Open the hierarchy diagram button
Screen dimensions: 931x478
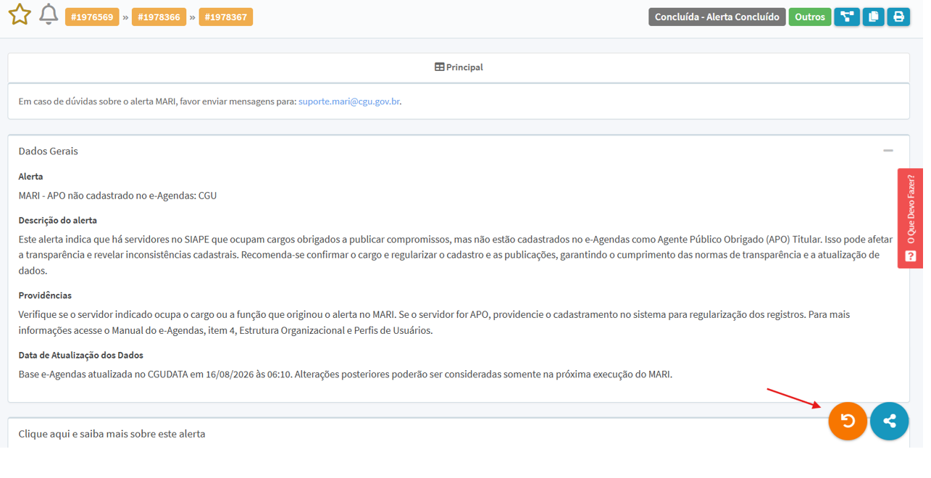coord(847,17)
